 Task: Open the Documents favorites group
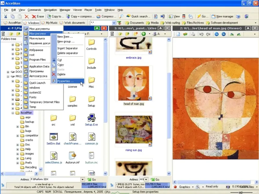tap(135, 23)
